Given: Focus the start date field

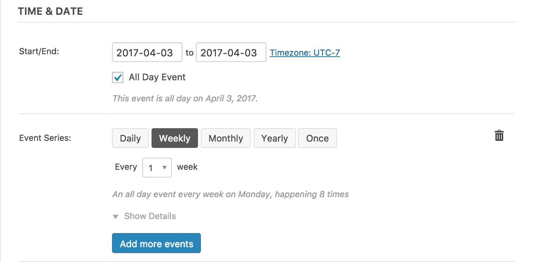Looking at the screenshot, I should (x=147, y=52).
